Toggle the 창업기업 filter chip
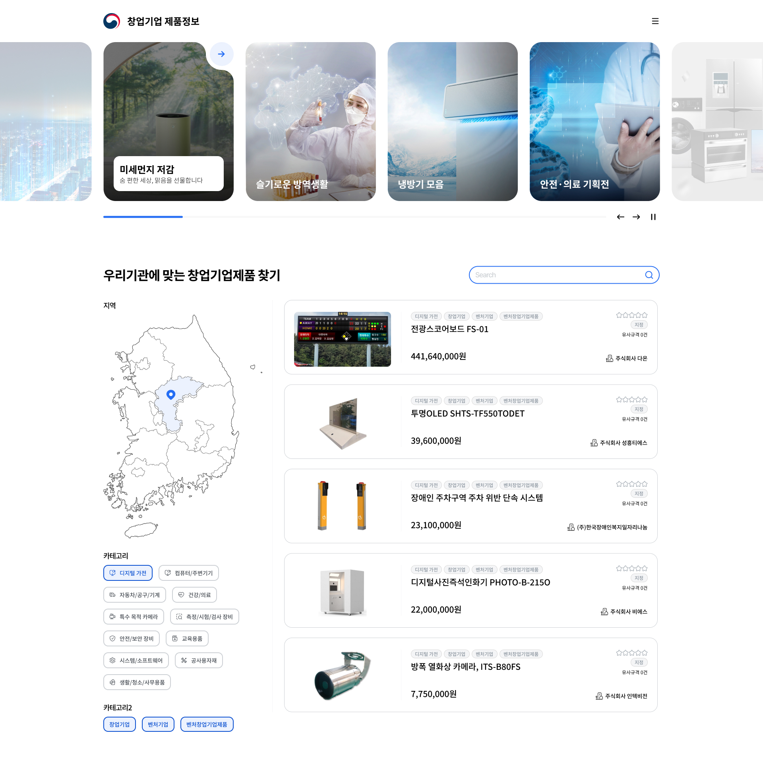 tap(119, 724)
